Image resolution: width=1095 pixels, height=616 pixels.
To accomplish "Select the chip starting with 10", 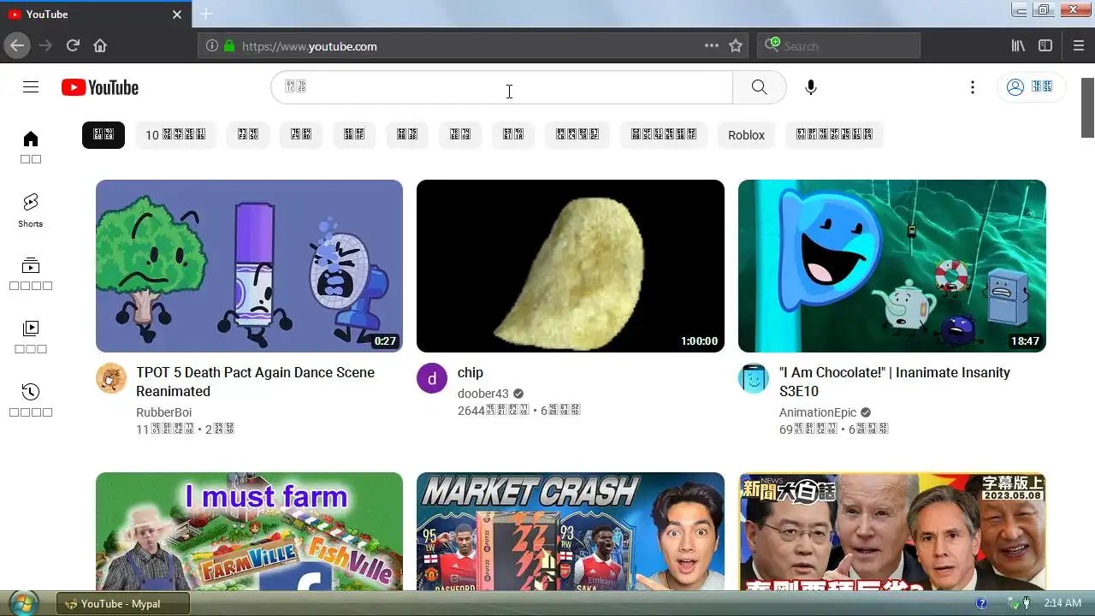I will click(175, 135).
